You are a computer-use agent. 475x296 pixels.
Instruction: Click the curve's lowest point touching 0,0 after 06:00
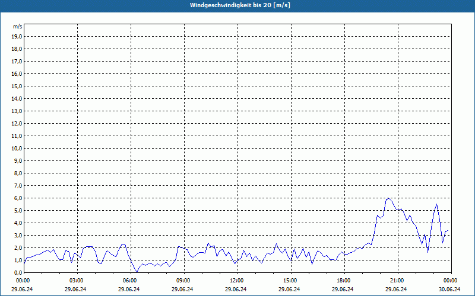[137, 272]
